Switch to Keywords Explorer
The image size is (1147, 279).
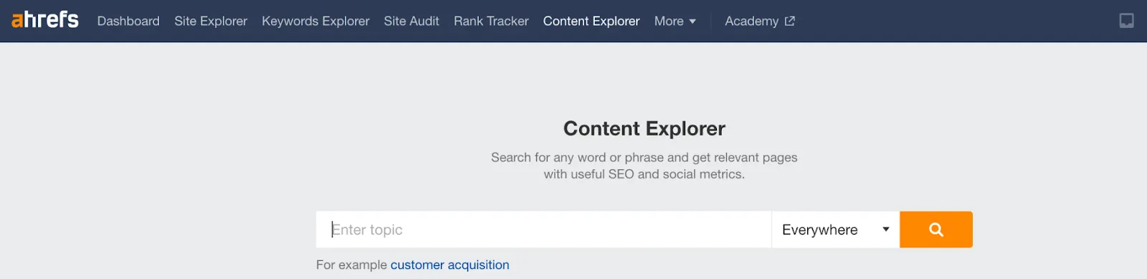click(x=315, y=21)
